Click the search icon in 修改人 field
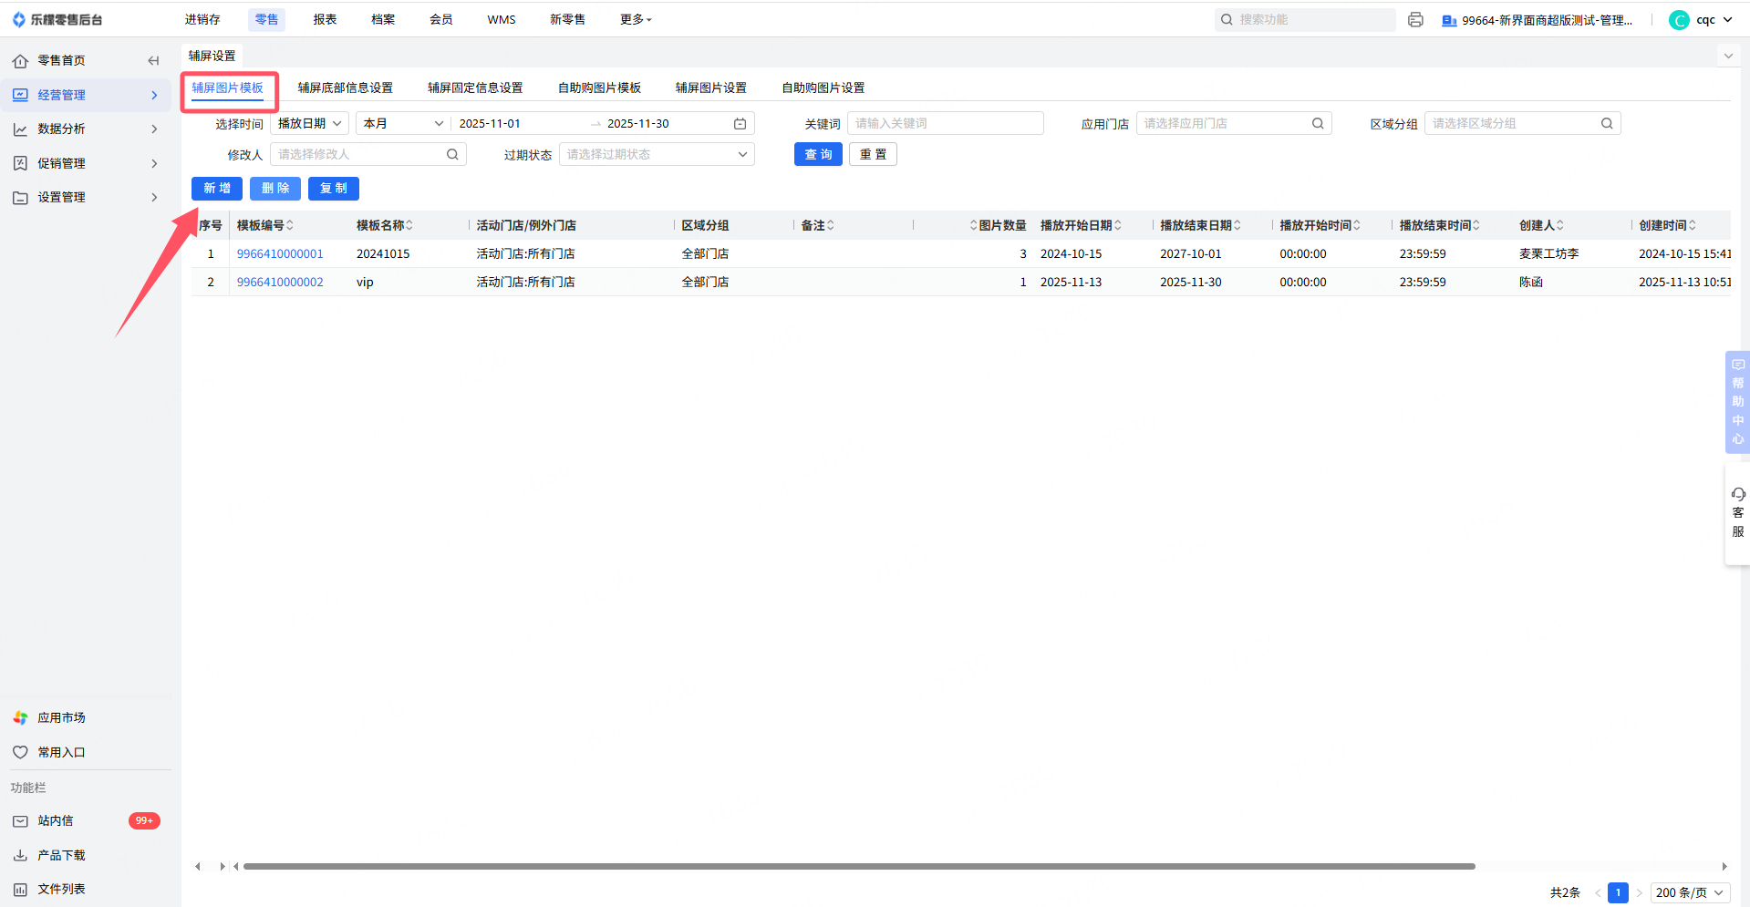Image resolution: width=1750 pixels, height=907 pixels. (452, 154)
